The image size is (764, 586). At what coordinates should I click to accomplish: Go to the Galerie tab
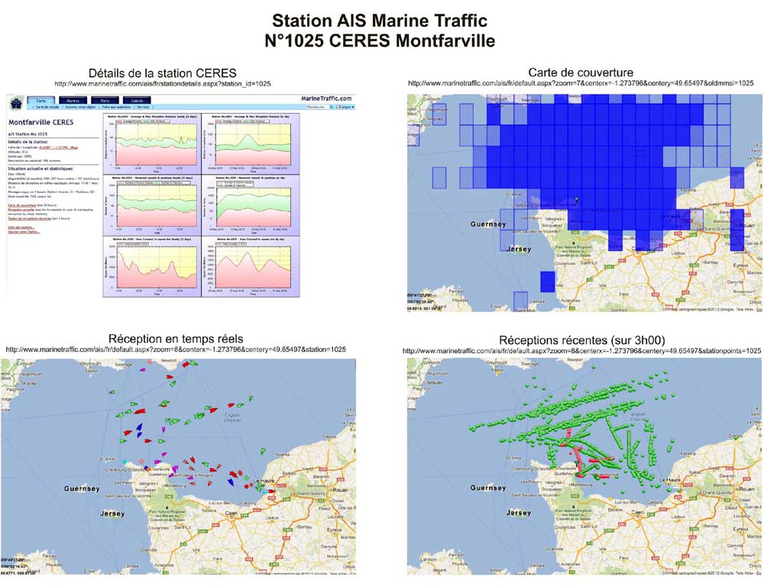[x=138, y=101]
